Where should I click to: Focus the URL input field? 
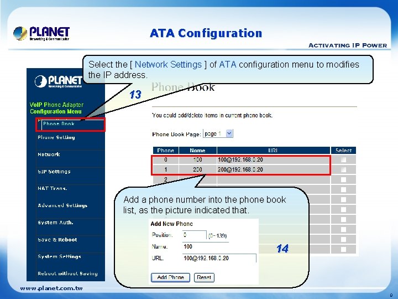(x=219, y=258)
